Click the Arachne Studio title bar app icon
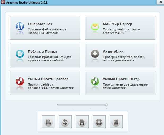Viewport: 164px width, 135px height. tap(3, 3)
